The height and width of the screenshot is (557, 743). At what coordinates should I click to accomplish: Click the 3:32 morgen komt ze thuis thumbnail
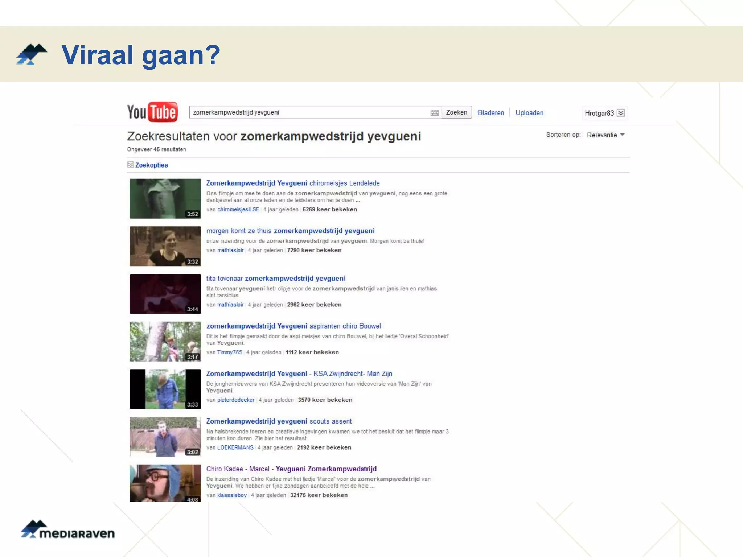[165, 246]
